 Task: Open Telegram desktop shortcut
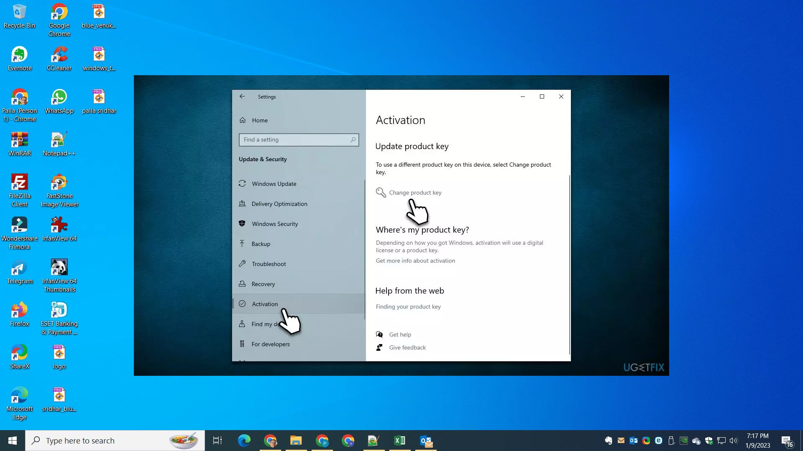(x=19, y=272)
